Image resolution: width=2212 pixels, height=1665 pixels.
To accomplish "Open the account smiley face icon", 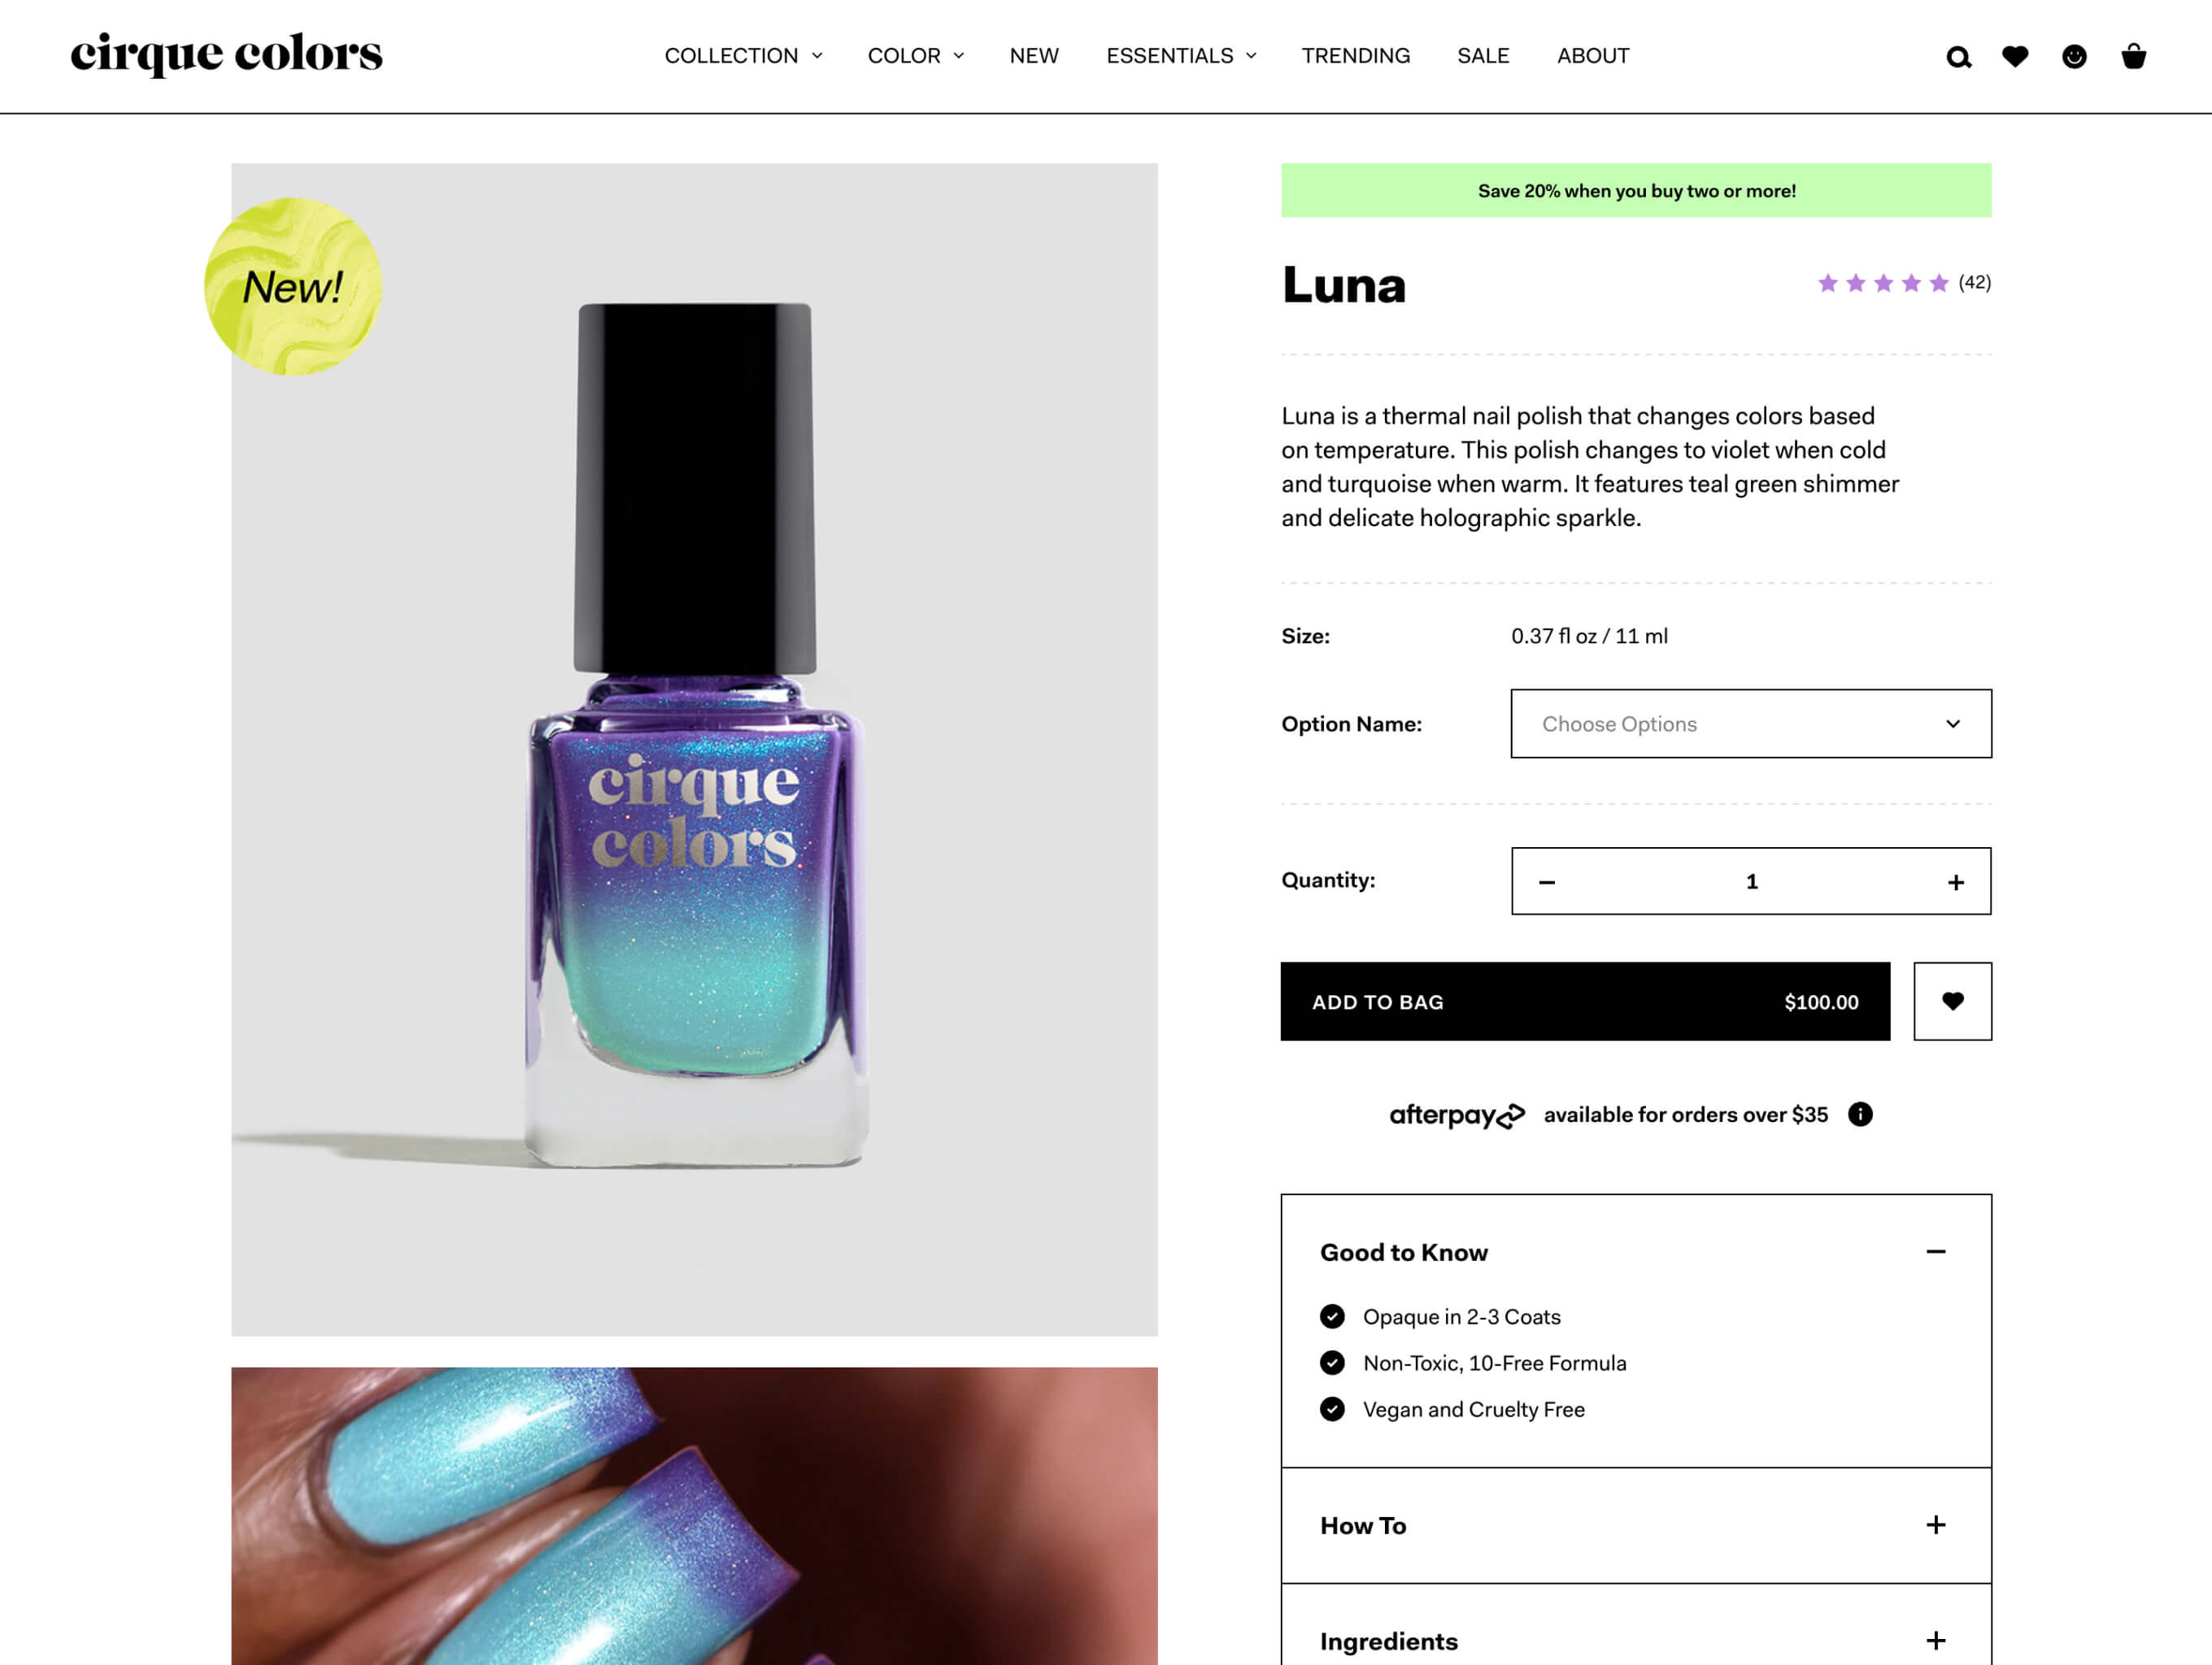I will [2074, 56].
